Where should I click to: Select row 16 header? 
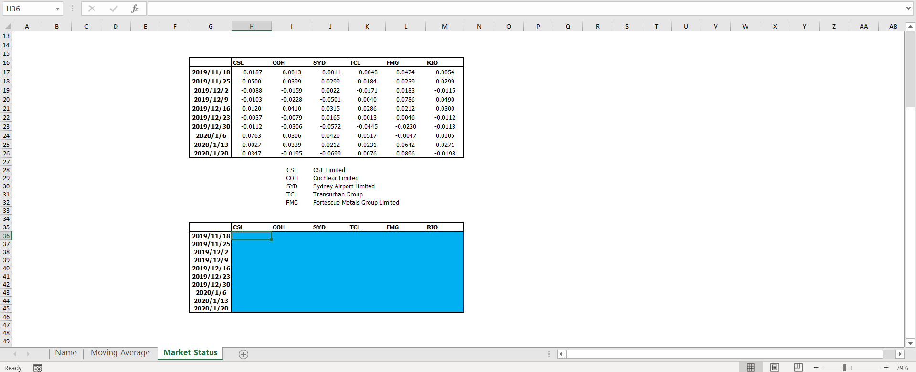click(x=6, y=62)
